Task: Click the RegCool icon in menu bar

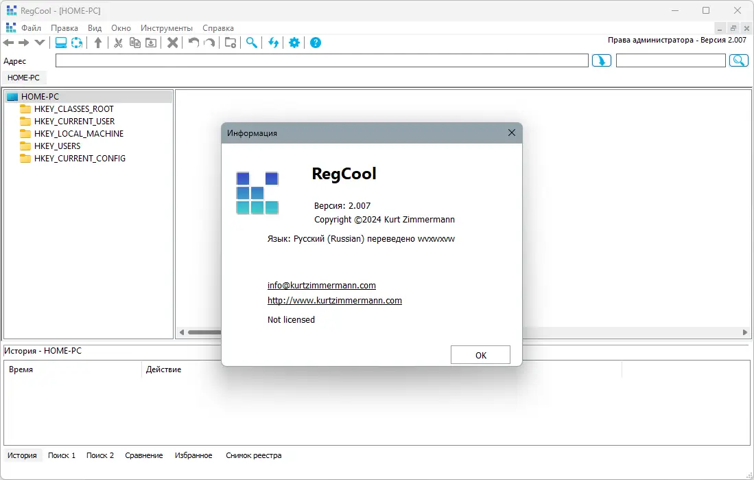Action: pyautogui.click(x=10, y=28)
